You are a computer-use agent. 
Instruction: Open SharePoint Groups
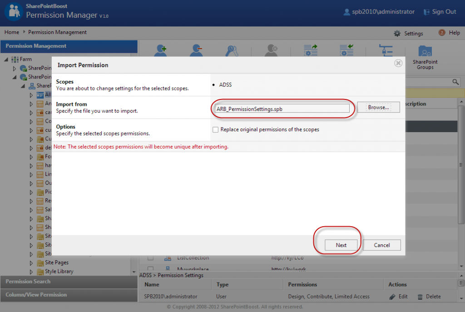425,54
